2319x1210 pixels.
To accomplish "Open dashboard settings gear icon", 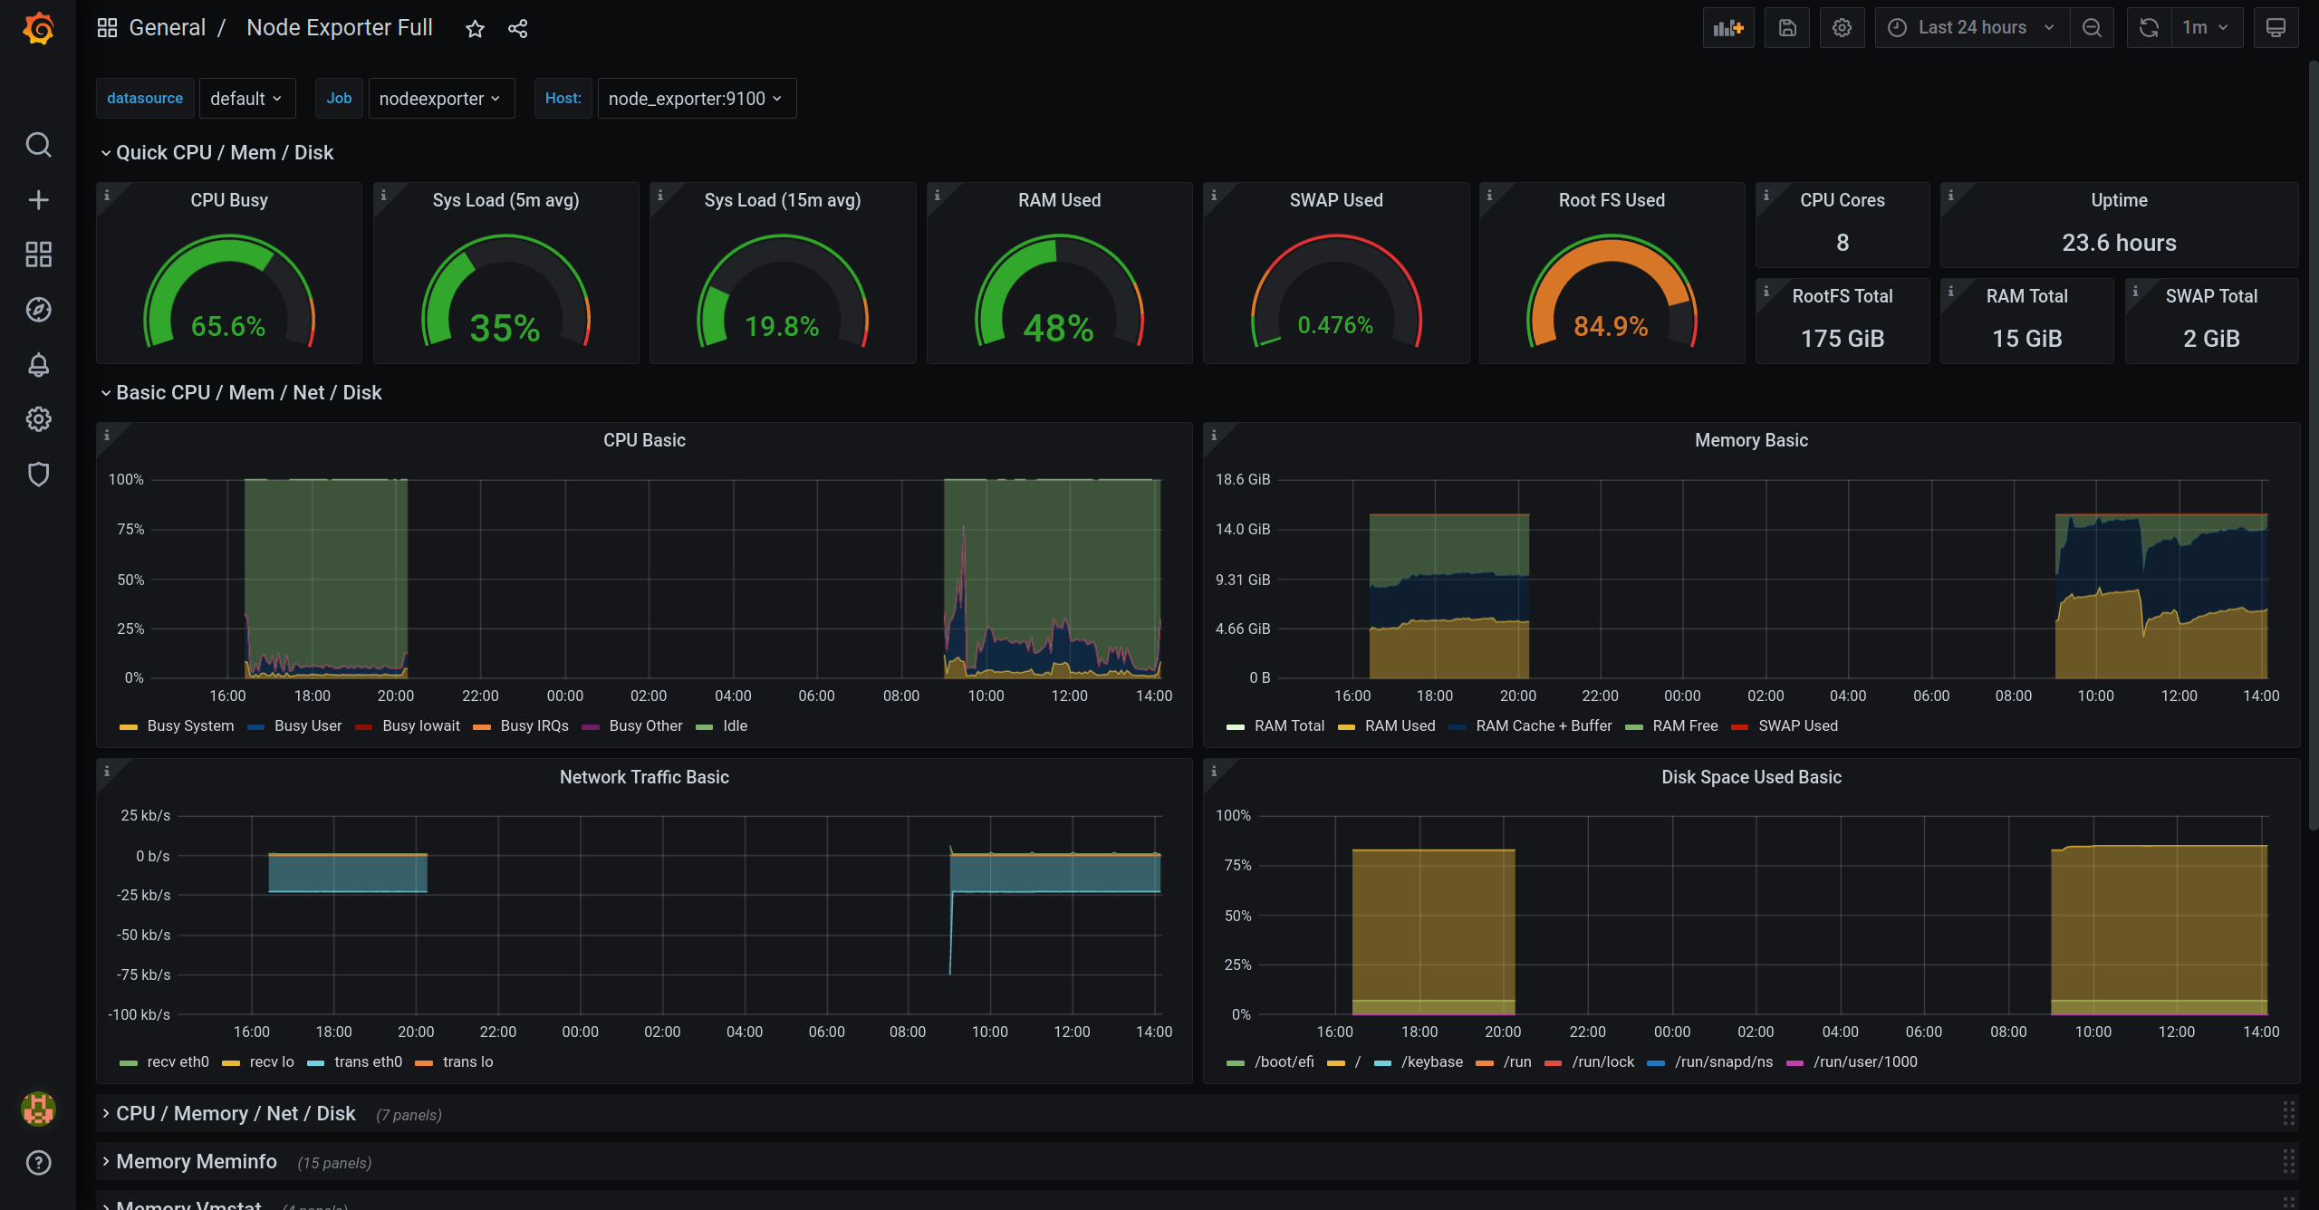I will (x=1842, y=28).
